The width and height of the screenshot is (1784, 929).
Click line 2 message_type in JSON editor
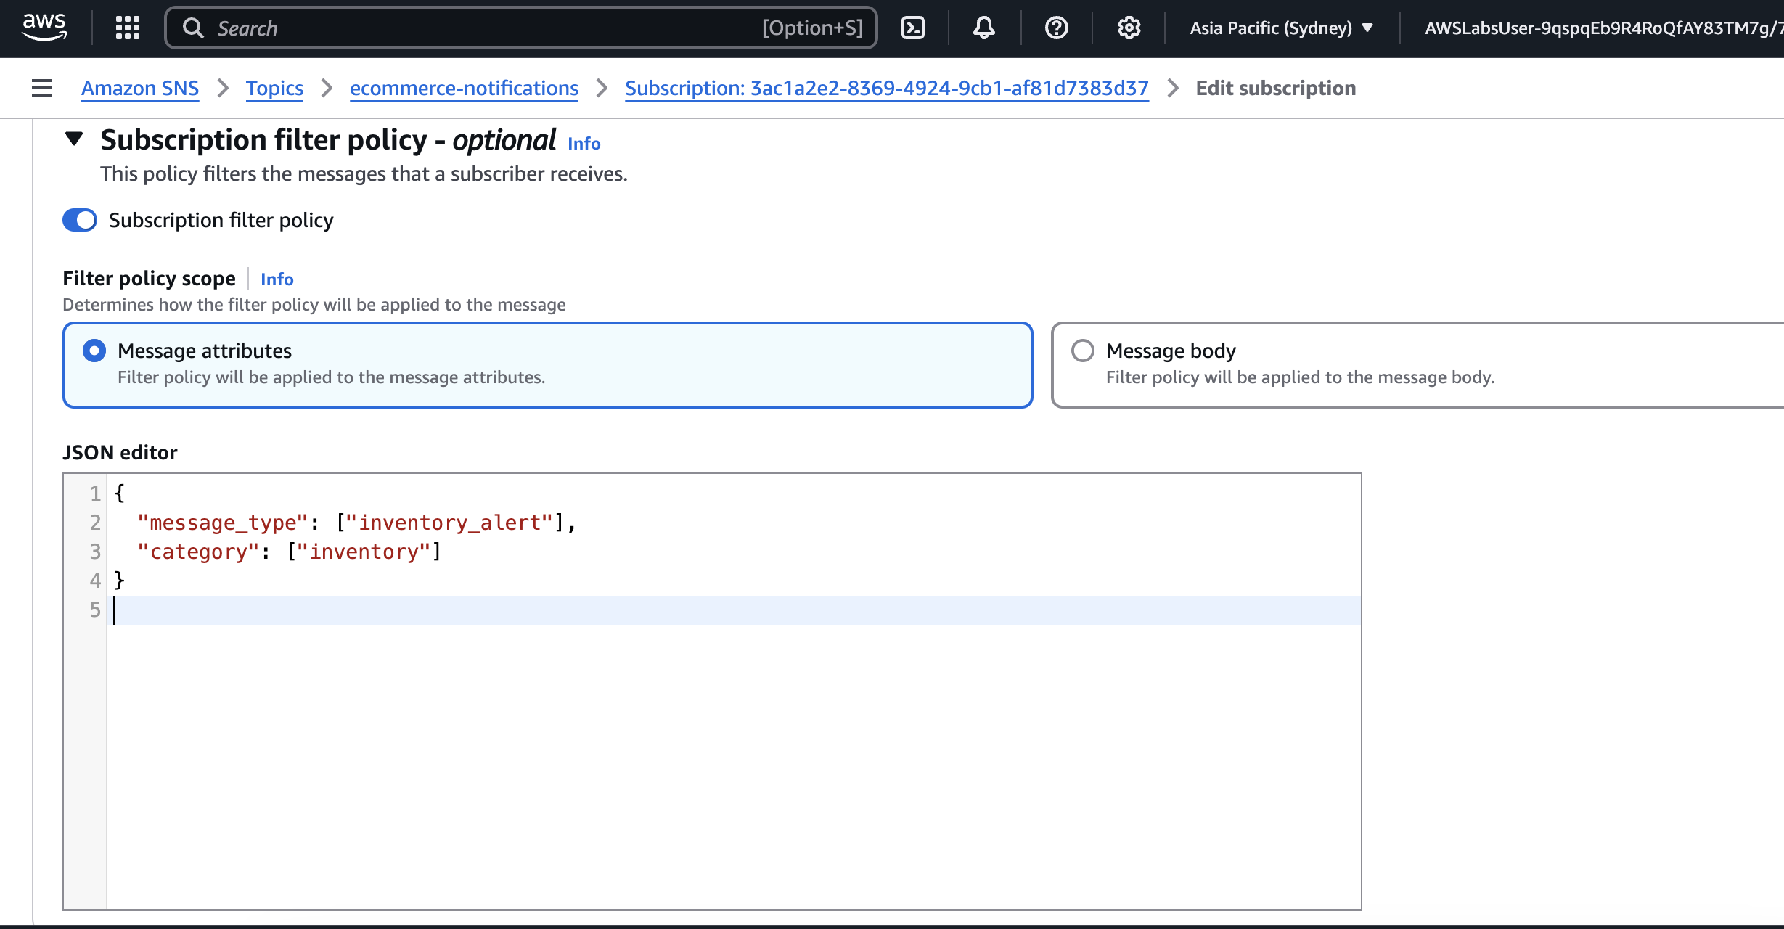(x=224, y=523)
